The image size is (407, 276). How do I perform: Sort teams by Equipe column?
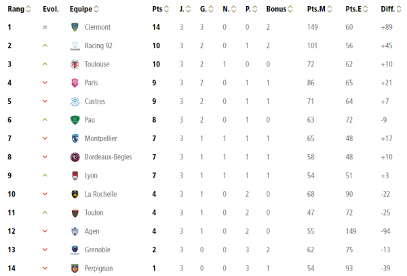(x=84, y=9)
